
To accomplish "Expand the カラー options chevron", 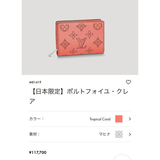I will (x=130, y=119).
